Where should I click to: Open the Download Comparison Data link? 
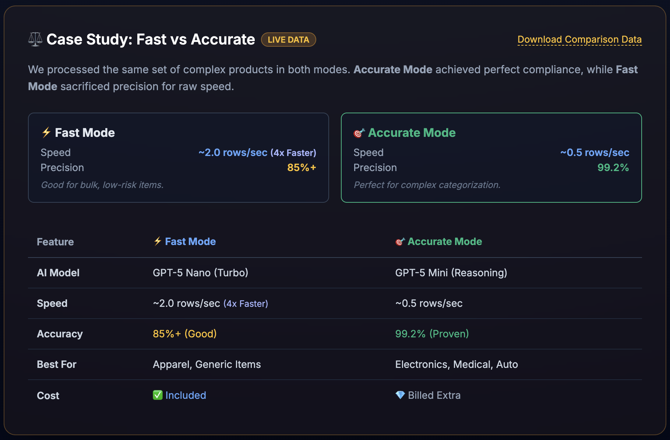click(579, 39)
